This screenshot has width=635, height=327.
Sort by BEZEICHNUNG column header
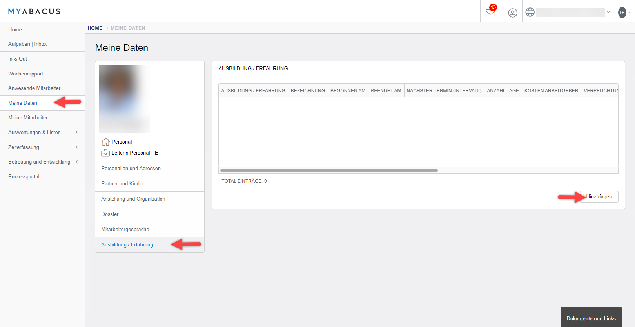308,90
